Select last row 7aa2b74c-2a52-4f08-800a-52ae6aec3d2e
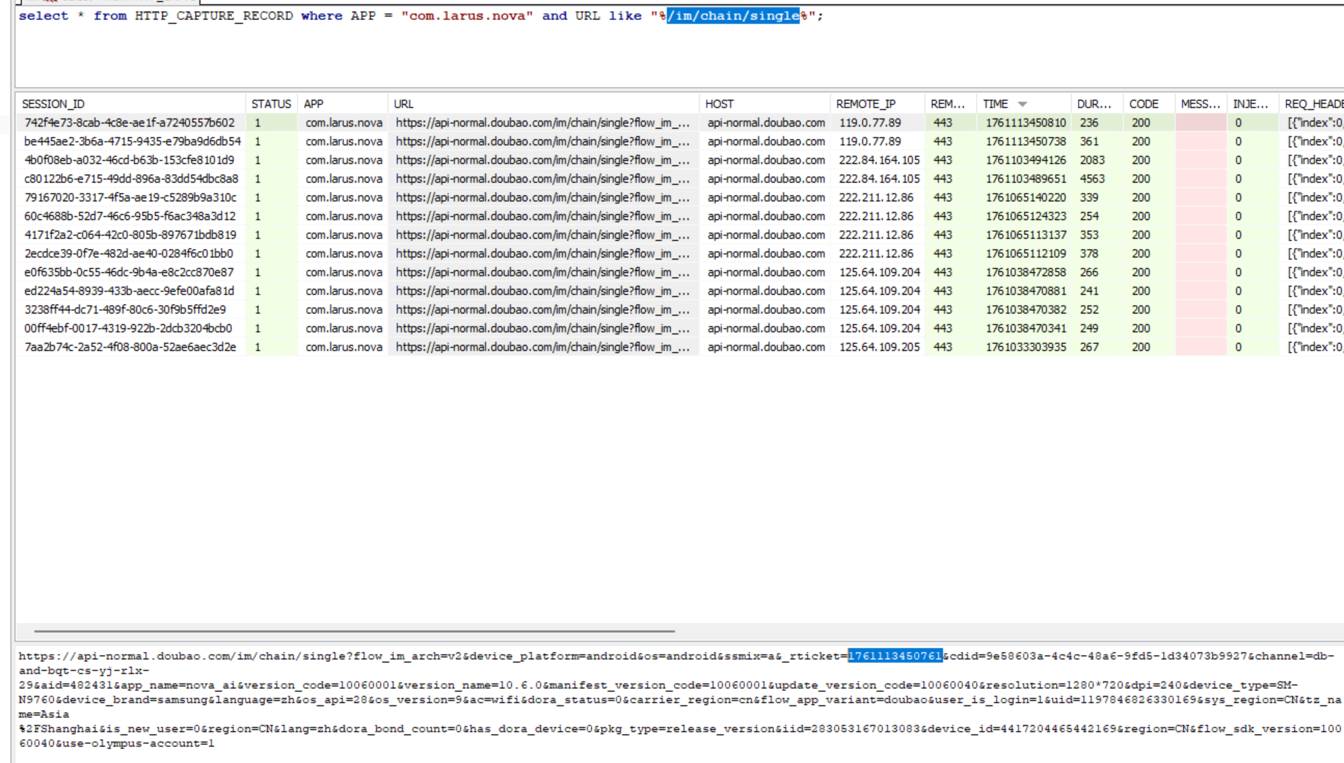 tap(130, 347)
